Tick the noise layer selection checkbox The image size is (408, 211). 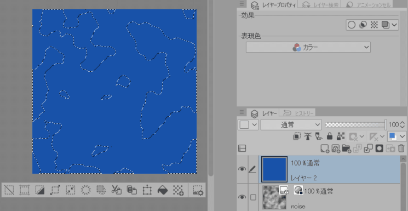click(253, 197)
